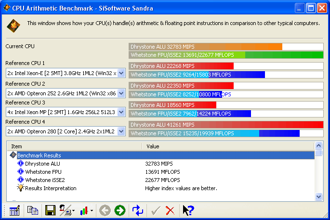The image size is (330, 220).
Task: Click 'Higher index values are better.' text
Action: pos(181,188)
